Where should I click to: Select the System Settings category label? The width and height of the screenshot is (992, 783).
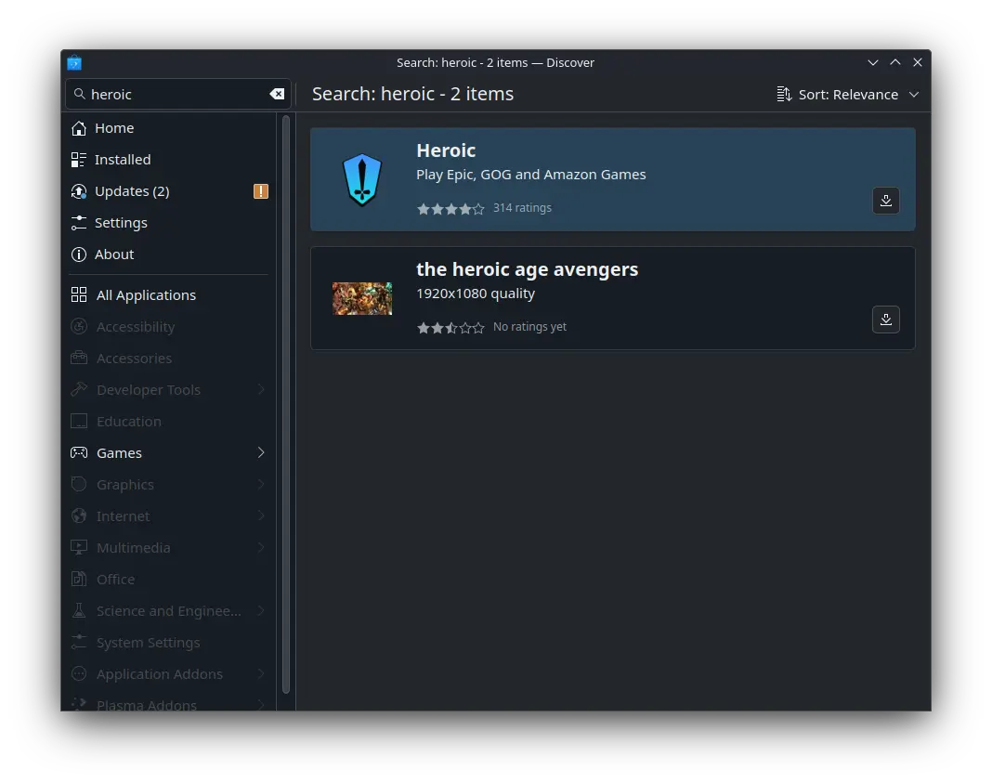pos(148,643)
